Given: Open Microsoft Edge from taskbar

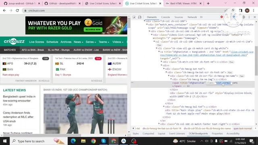Looking at the screenshot, I should pos(73,141).
